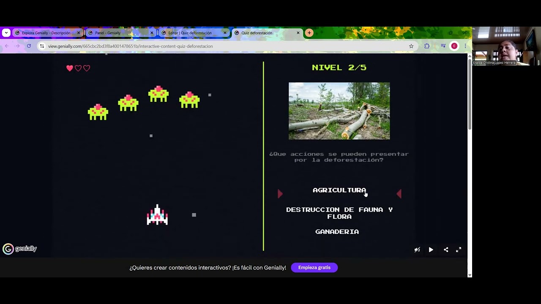Close the active Quiz deforestación tab
This screenshot has width=541, height=304.
tap(298, 33)
